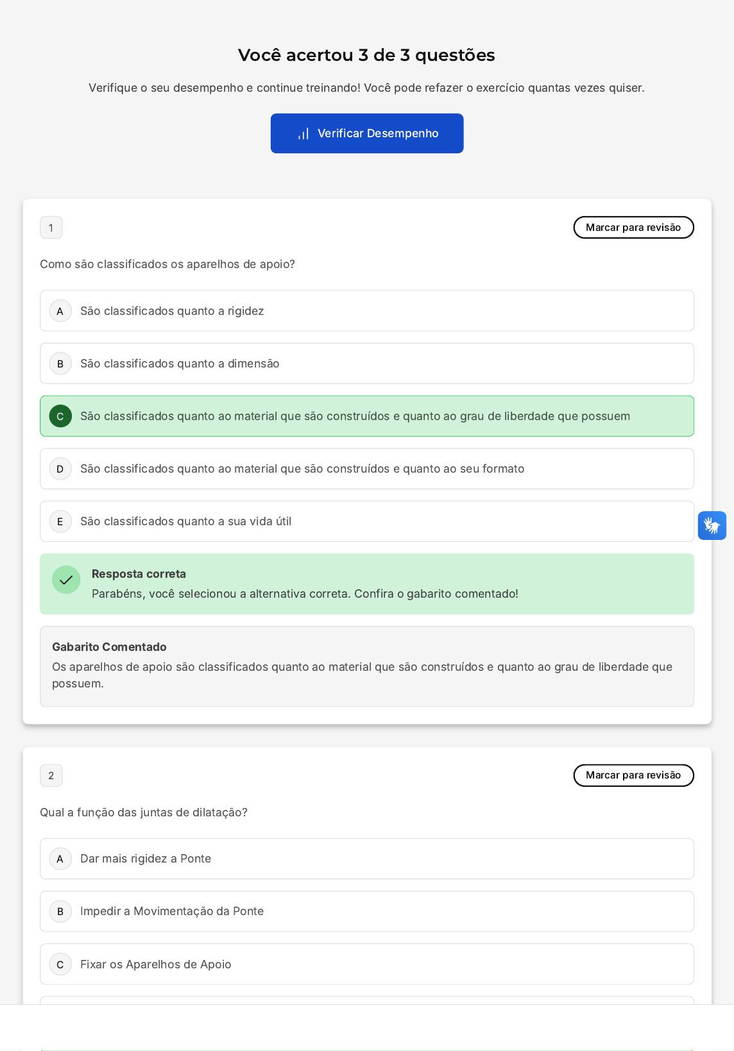Image resolution: width=734 pixels, height=1051 pixels.
Task: Click the Gabarito Comentado explanation box
Action: [367, 666]
